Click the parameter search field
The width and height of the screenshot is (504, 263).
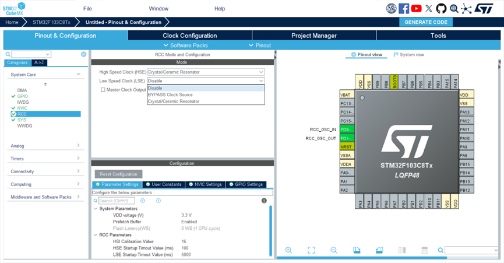(x=117, y=201)
